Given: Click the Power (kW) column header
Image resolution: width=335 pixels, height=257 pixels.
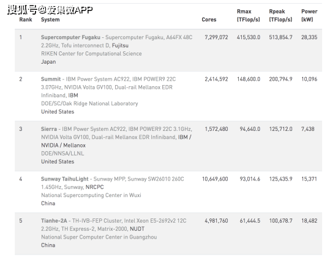Looking at the screenshot, I should pos(309,15).
